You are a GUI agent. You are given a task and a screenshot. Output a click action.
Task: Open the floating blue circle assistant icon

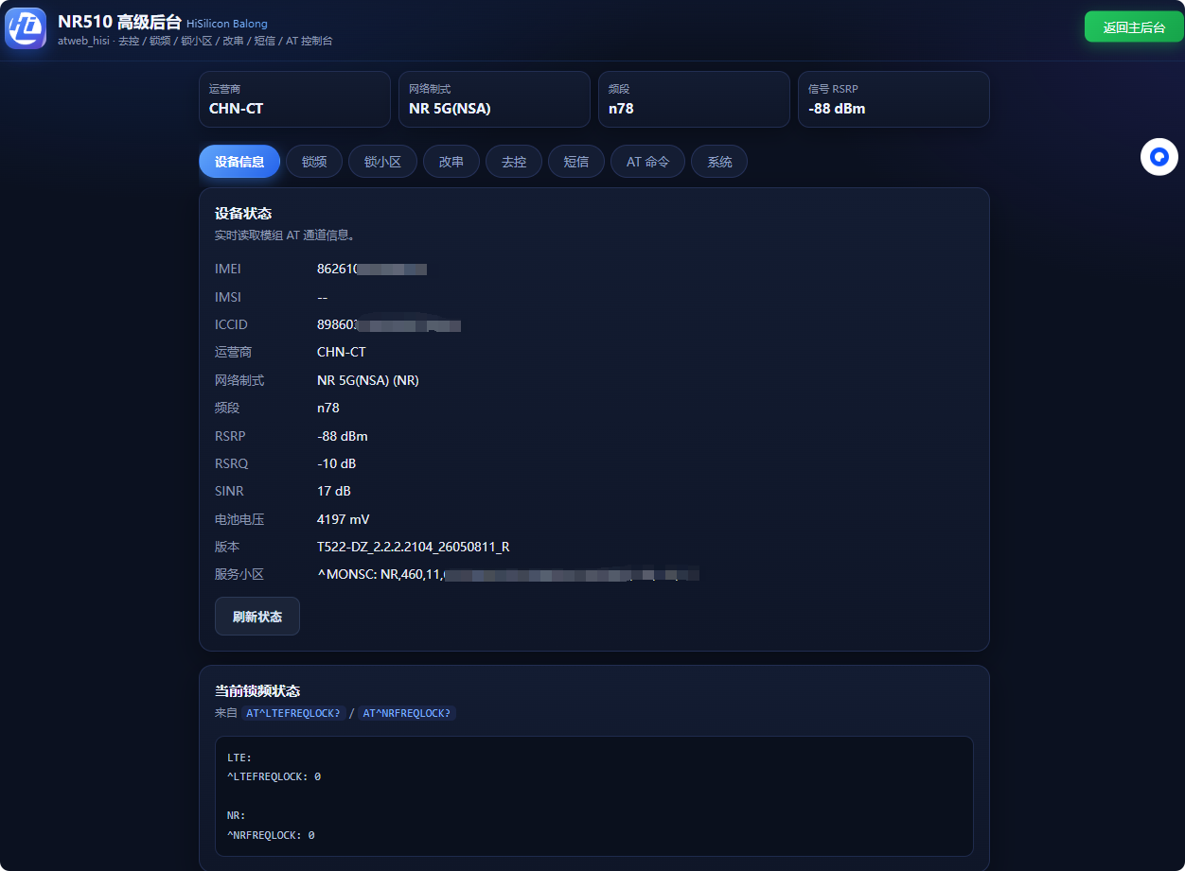(x=1159, y=157)
